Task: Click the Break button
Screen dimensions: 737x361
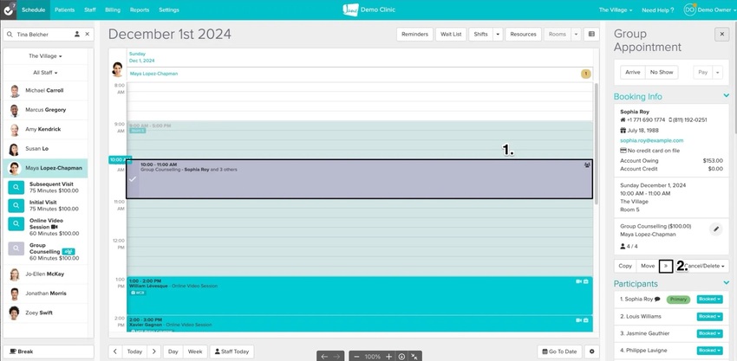Action: [x=49, y=351]
